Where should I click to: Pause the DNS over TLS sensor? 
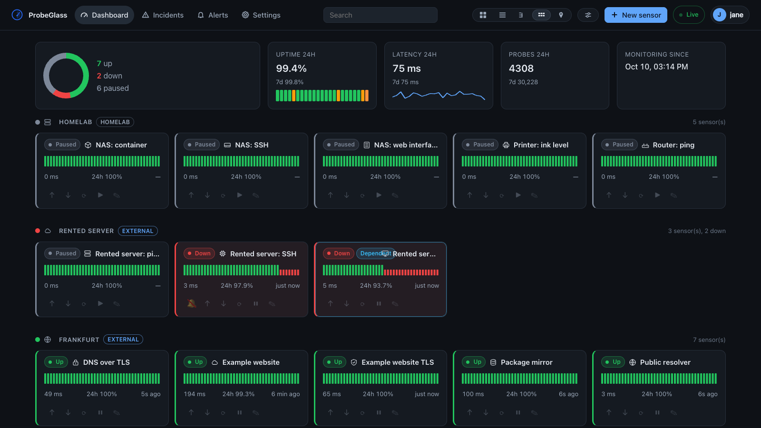100,412
